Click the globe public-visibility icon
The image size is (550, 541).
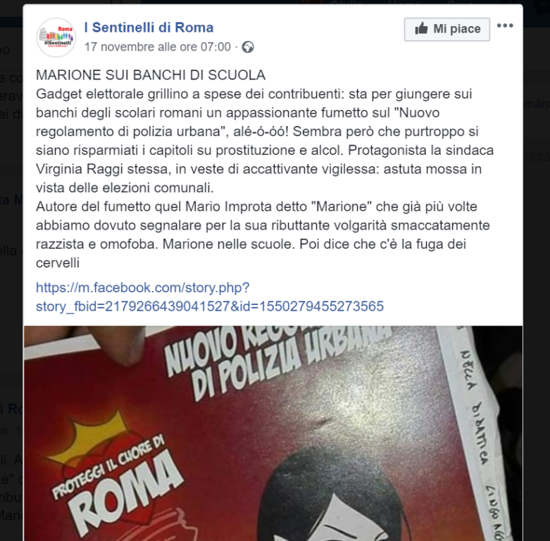pyautogui.click(x=248, y=47)
